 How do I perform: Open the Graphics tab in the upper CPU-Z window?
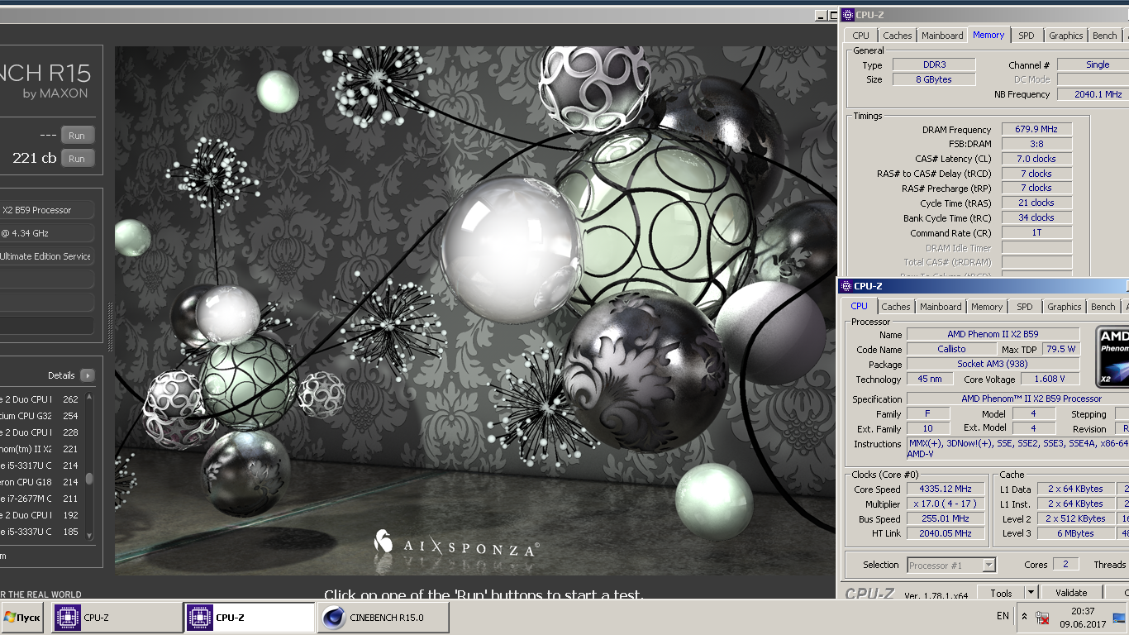(1065, 36)
